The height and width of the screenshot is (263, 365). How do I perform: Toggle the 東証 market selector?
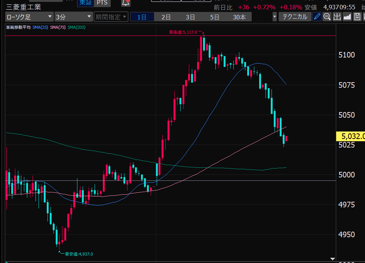[85, 3]
